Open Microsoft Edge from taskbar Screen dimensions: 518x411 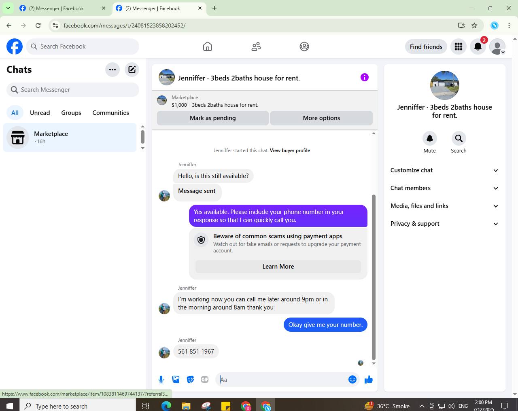[x=166, y=406]
